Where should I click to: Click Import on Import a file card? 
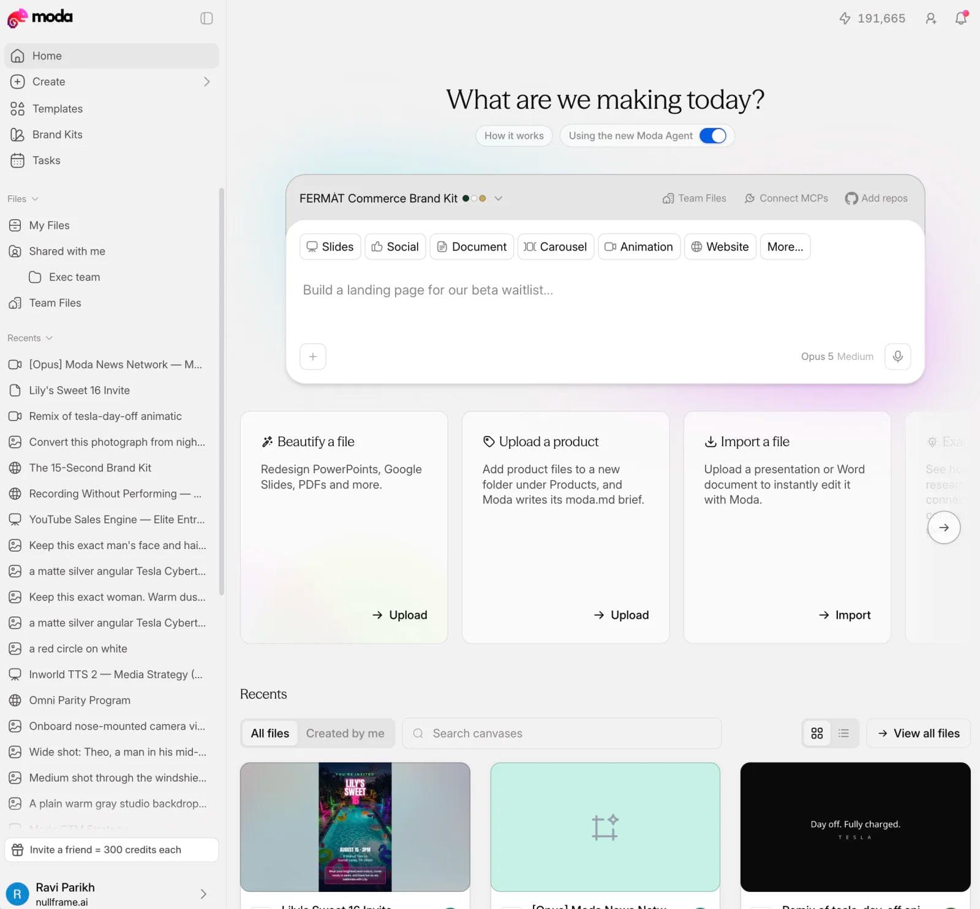click(844, 615)
